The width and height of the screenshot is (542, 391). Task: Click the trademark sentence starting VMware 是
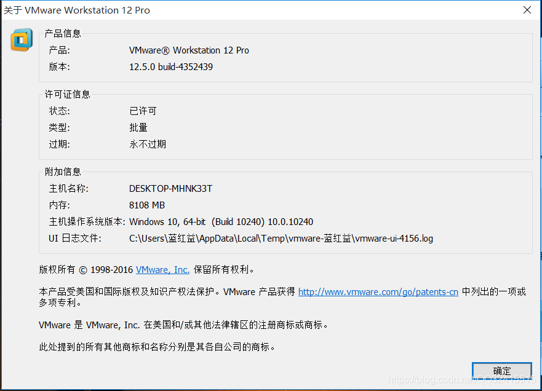183,325
